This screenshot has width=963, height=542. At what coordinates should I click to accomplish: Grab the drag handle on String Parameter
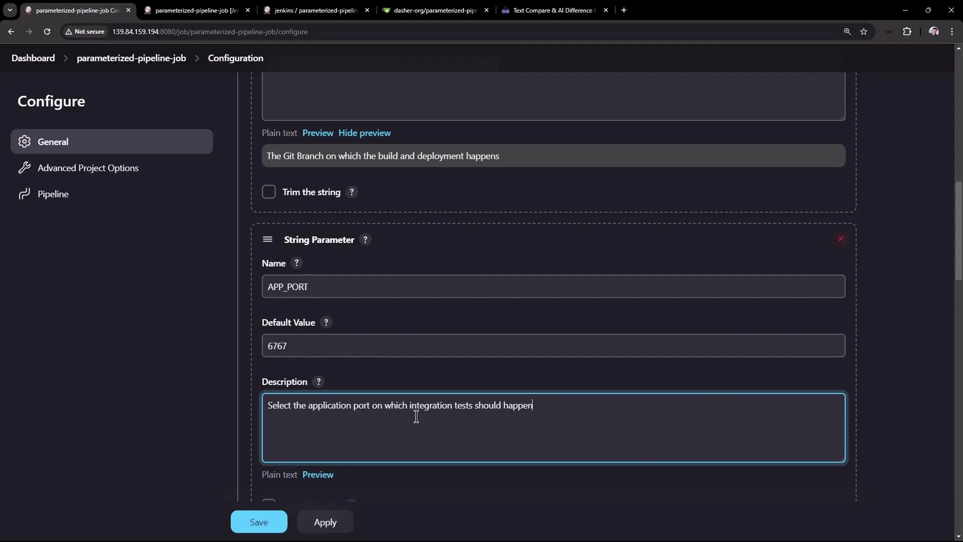click(x=268, y=239)
